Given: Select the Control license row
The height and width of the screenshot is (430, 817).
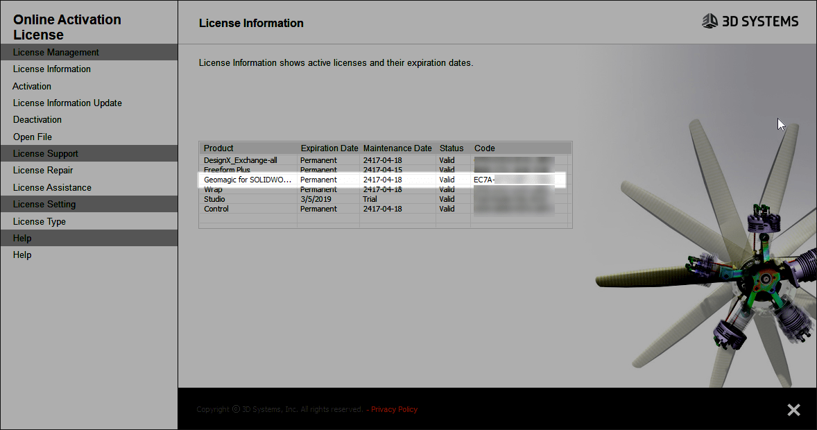Looking at the screenshot, I should coord(386,209).
